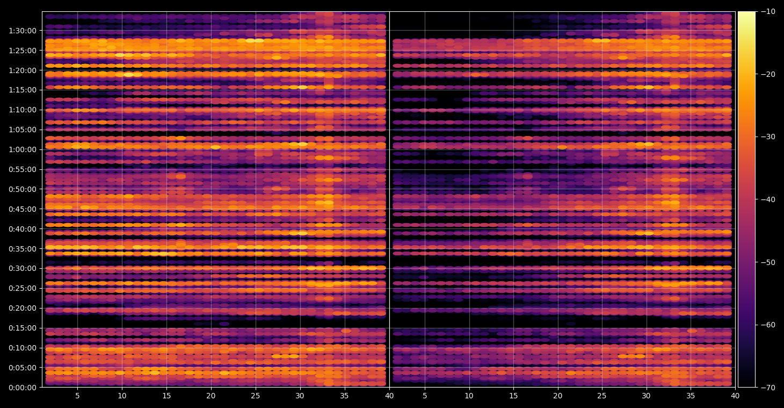This screenshot has height=408, width=784.
Task: Click the 0:35:00 y-axis time label
Action: [x=22, y=249]
